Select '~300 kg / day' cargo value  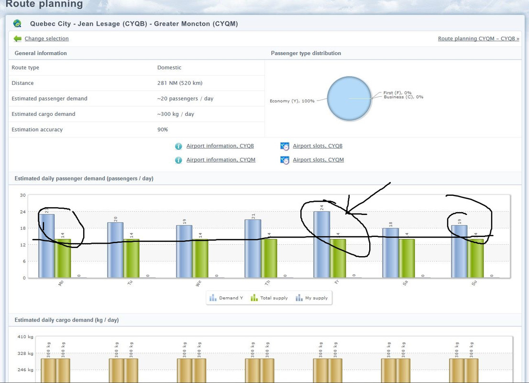(x=176, y=114)
